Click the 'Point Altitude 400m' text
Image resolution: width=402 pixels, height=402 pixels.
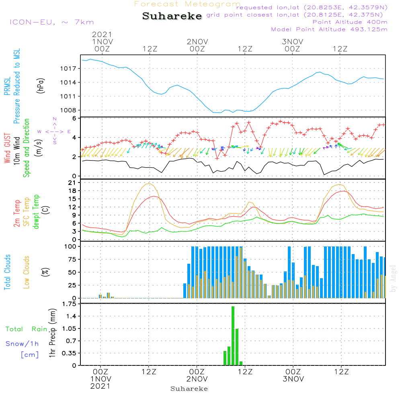coord(350,22)
